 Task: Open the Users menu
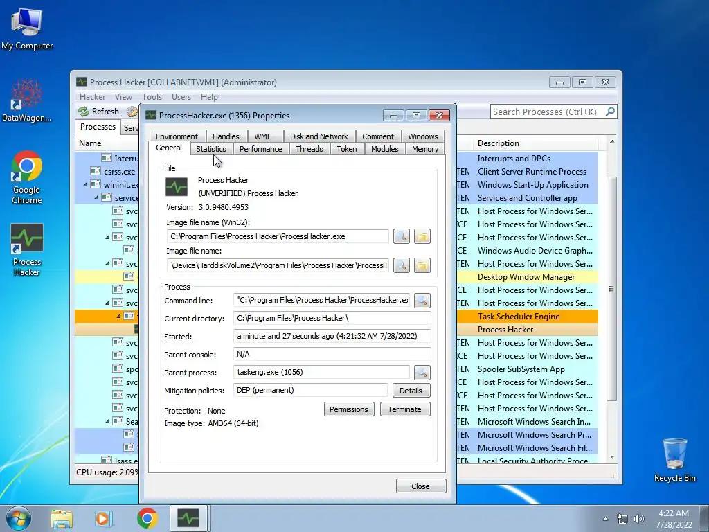pyautogui.click(x=181, y=97)
